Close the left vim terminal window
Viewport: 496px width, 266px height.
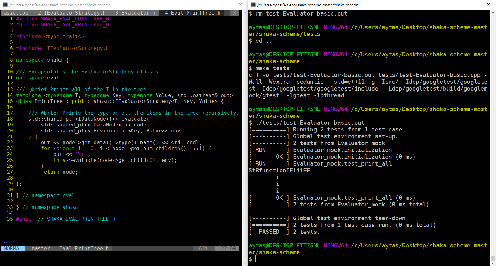(x=241, y=5)
